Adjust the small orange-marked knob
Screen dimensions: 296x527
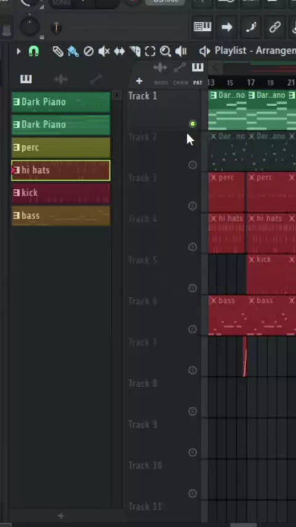[56, 28]
